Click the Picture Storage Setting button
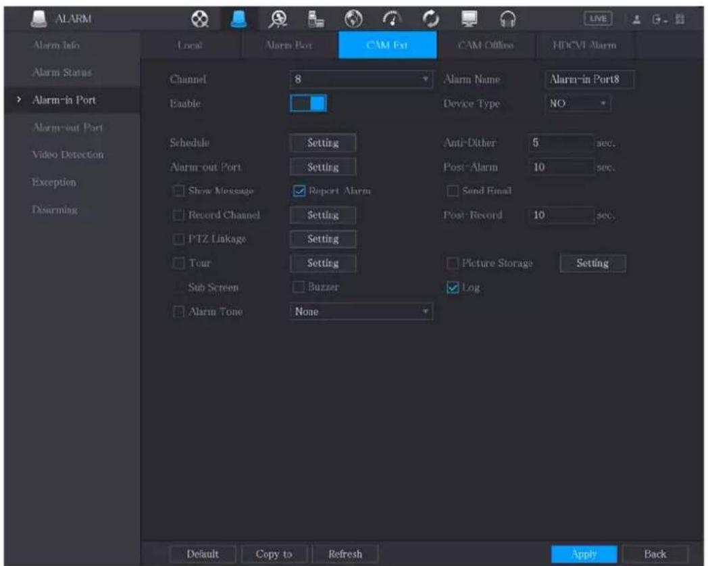The height and width of the screenshot is (566, 708). (592, 263)
